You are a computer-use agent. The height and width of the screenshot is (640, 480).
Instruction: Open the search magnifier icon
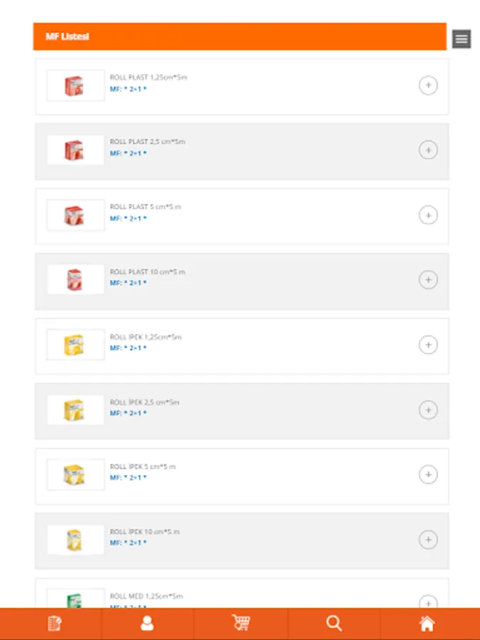tap(334, 624)
